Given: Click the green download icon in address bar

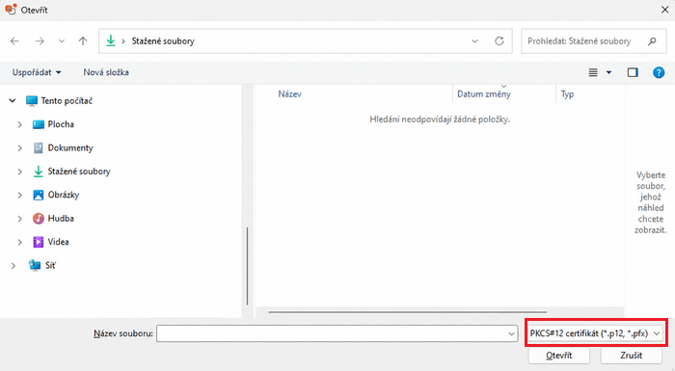Looking at the screenshot, I should [x=111, y=40].
